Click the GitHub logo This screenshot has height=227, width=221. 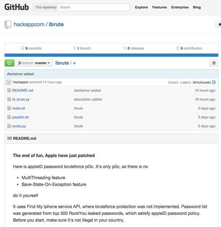(x=16, y=7)
